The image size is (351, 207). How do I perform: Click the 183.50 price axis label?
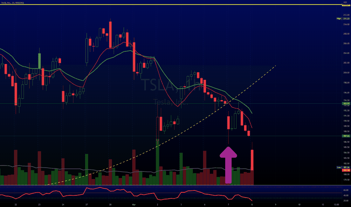[346, 158]
